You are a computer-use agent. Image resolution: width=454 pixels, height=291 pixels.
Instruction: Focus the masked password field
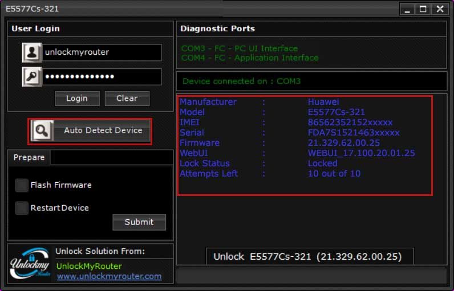[x=102, y=77]
